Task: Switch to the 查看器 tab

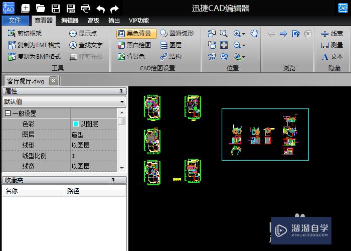Action: pyautogui.click(x=44, y=21)
